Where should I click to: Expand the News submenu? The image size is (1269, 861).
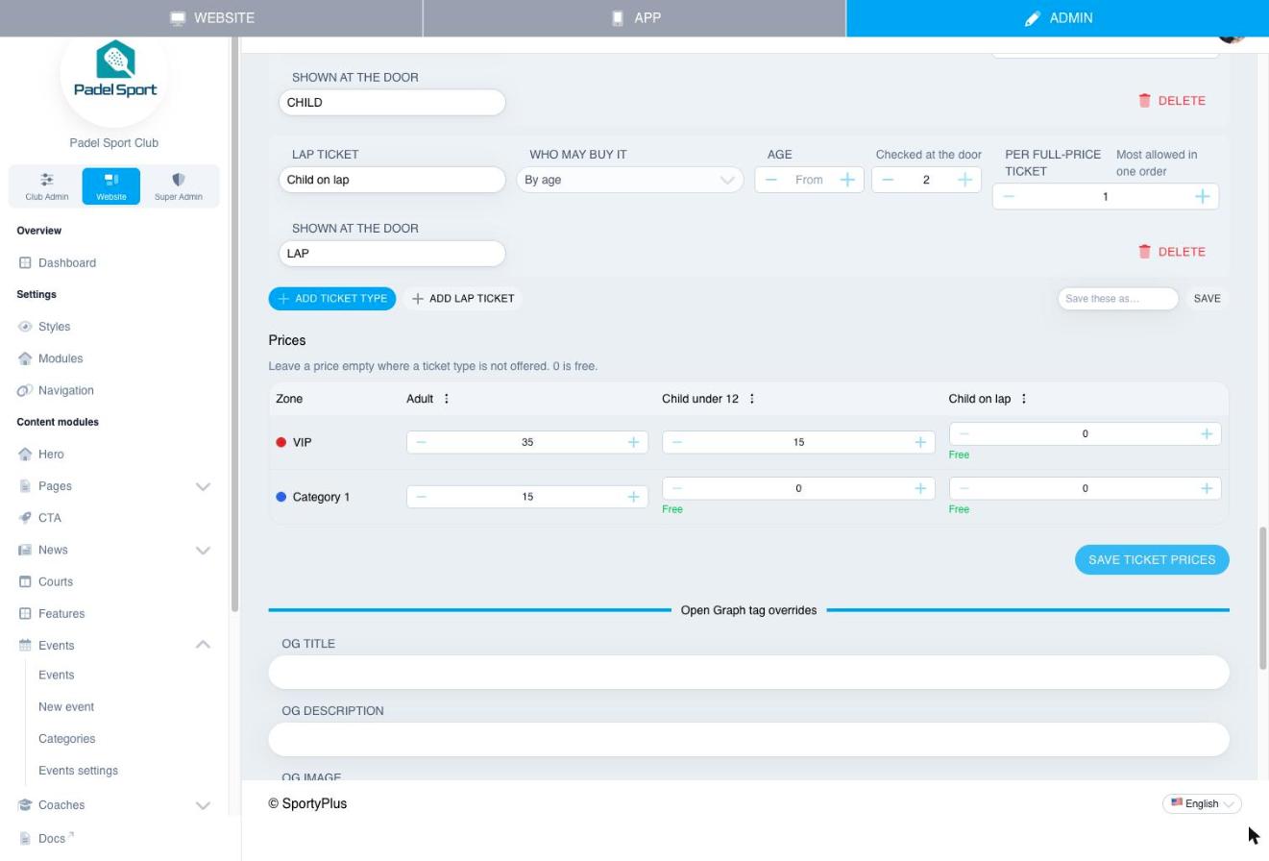click(203, 550)
